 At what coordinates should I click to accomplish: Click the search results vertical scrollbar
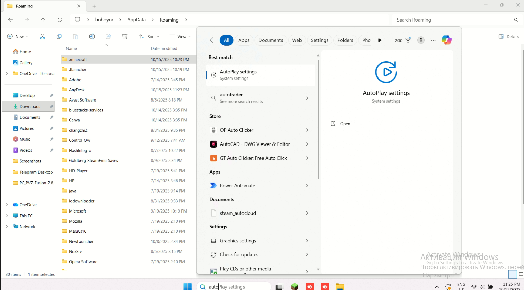[318, 118]
